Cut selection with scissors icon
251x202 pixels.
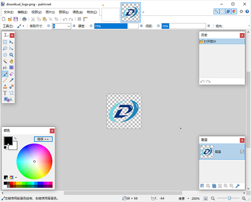click(x=33, y=19)
